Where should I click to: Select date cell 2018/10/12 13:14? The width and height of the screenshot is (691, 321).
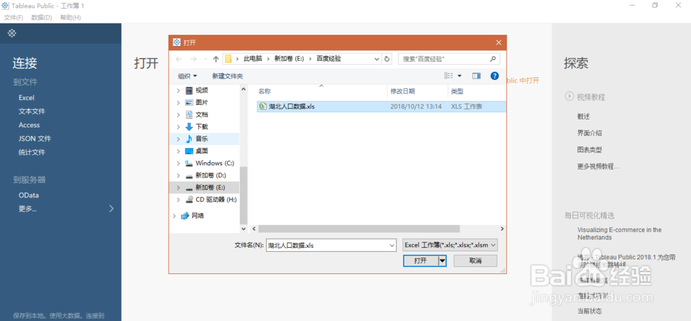416,106
